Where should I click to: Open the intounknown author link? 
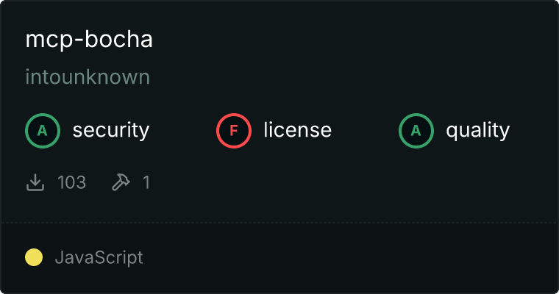88,76
